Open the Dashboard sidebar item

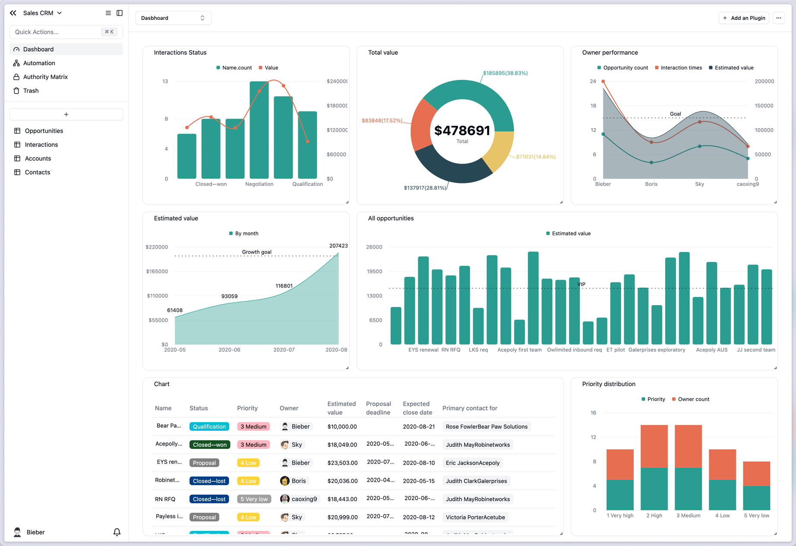point(38,49)
